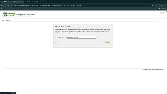The width and height of the screenshot is (167, 94).
Task: Switch language to English
Action: (162, 13)
